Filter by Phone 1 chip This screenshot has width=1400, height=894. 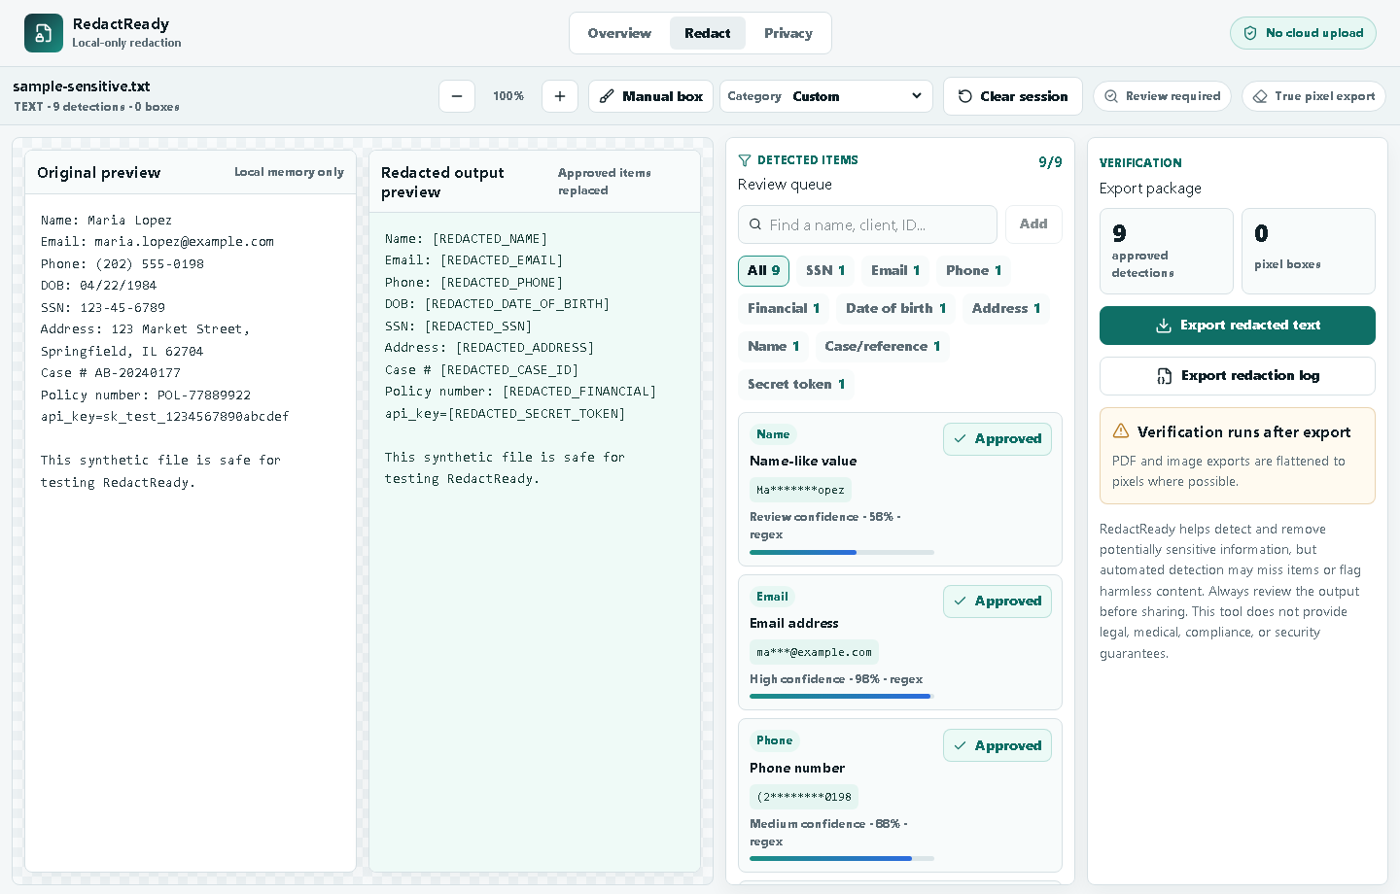[973, 271]
